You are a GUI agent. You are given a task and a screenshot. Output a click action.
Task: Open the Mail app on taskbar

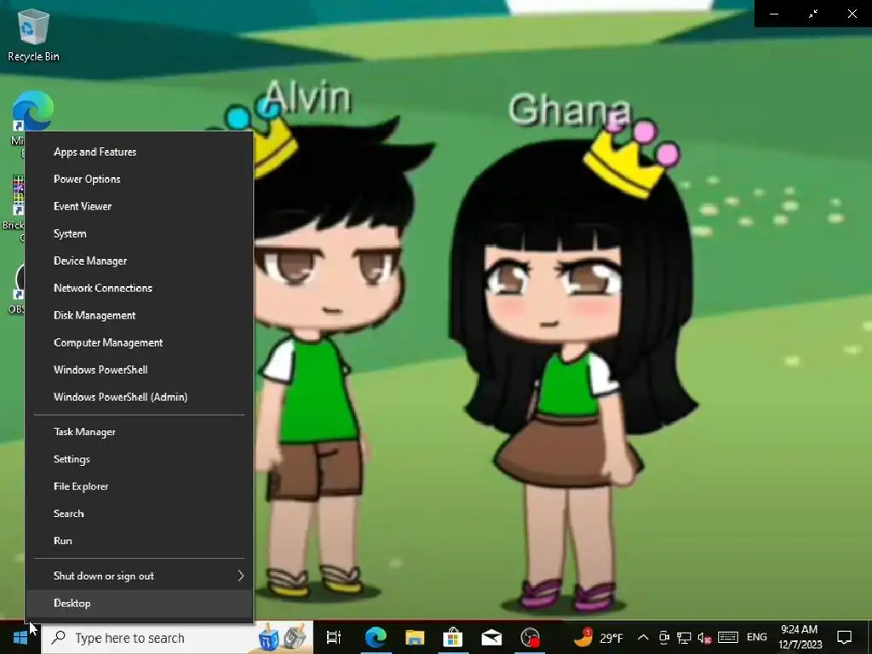pos(491,637)
